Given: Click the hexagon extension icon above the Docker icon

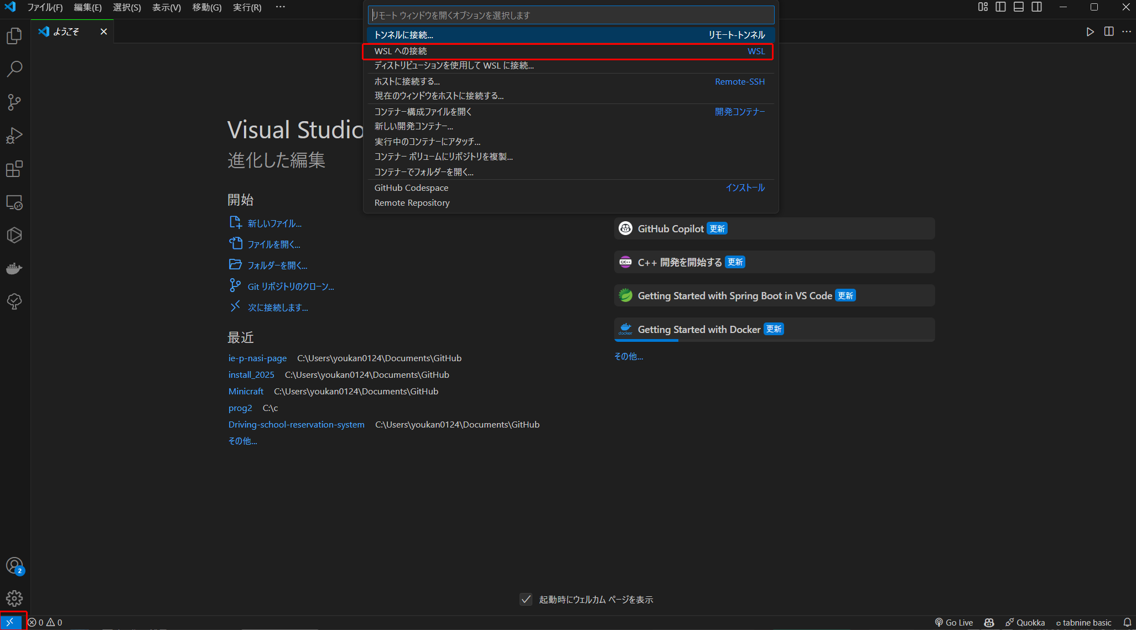Looking at the screenshot, I should click(x=14, y=236).
